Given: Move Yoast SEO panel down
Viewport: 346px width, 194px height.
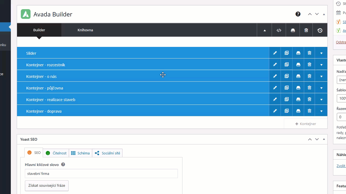Looking at the screenshot, I should (x=317, y=139).
